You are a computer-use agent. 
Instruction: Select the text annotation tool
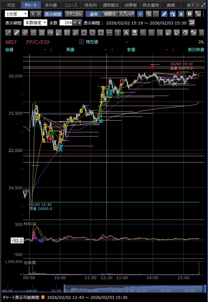point(126,33)
